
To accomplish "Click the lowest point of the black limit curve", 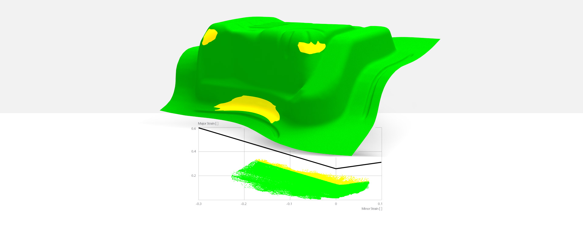I will (x=336, y=169).
